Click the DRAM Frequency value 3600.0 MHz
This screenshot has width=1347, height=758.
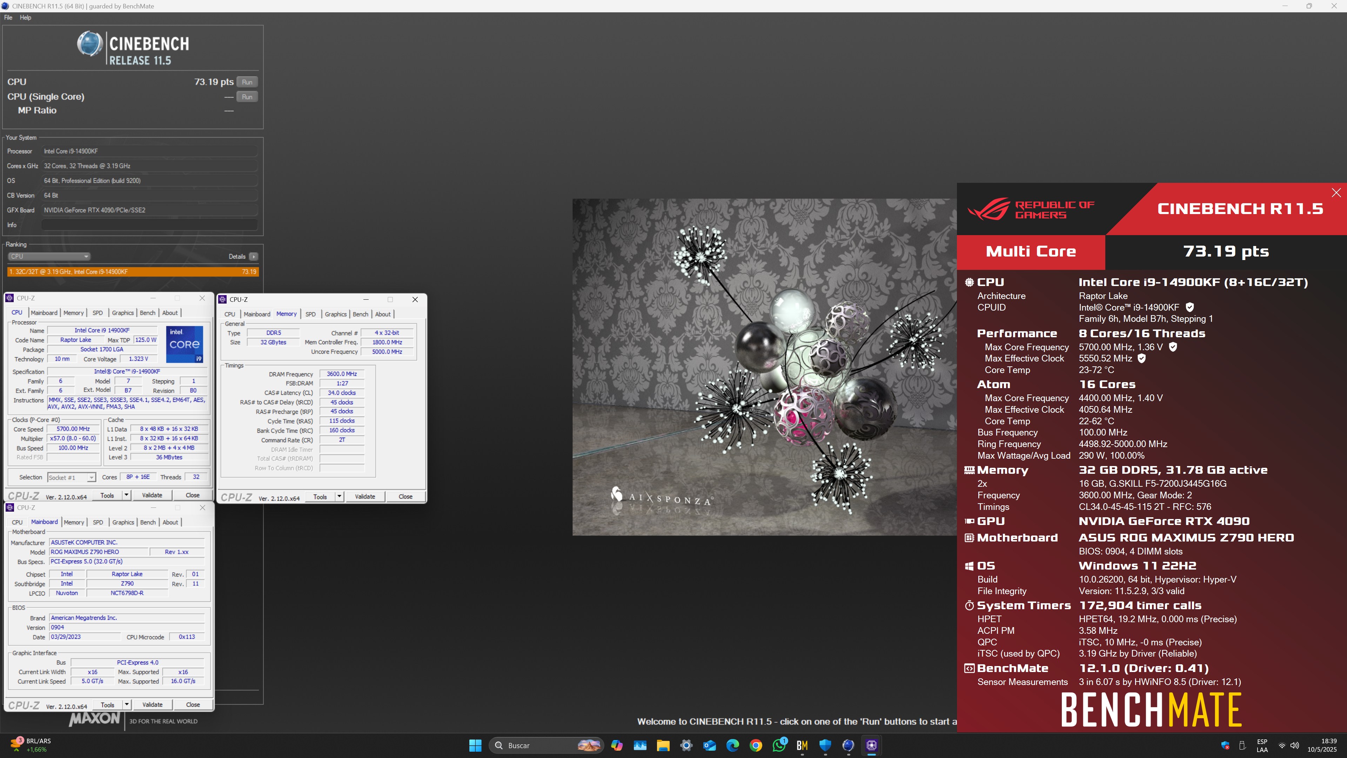(x=342, y=374)
